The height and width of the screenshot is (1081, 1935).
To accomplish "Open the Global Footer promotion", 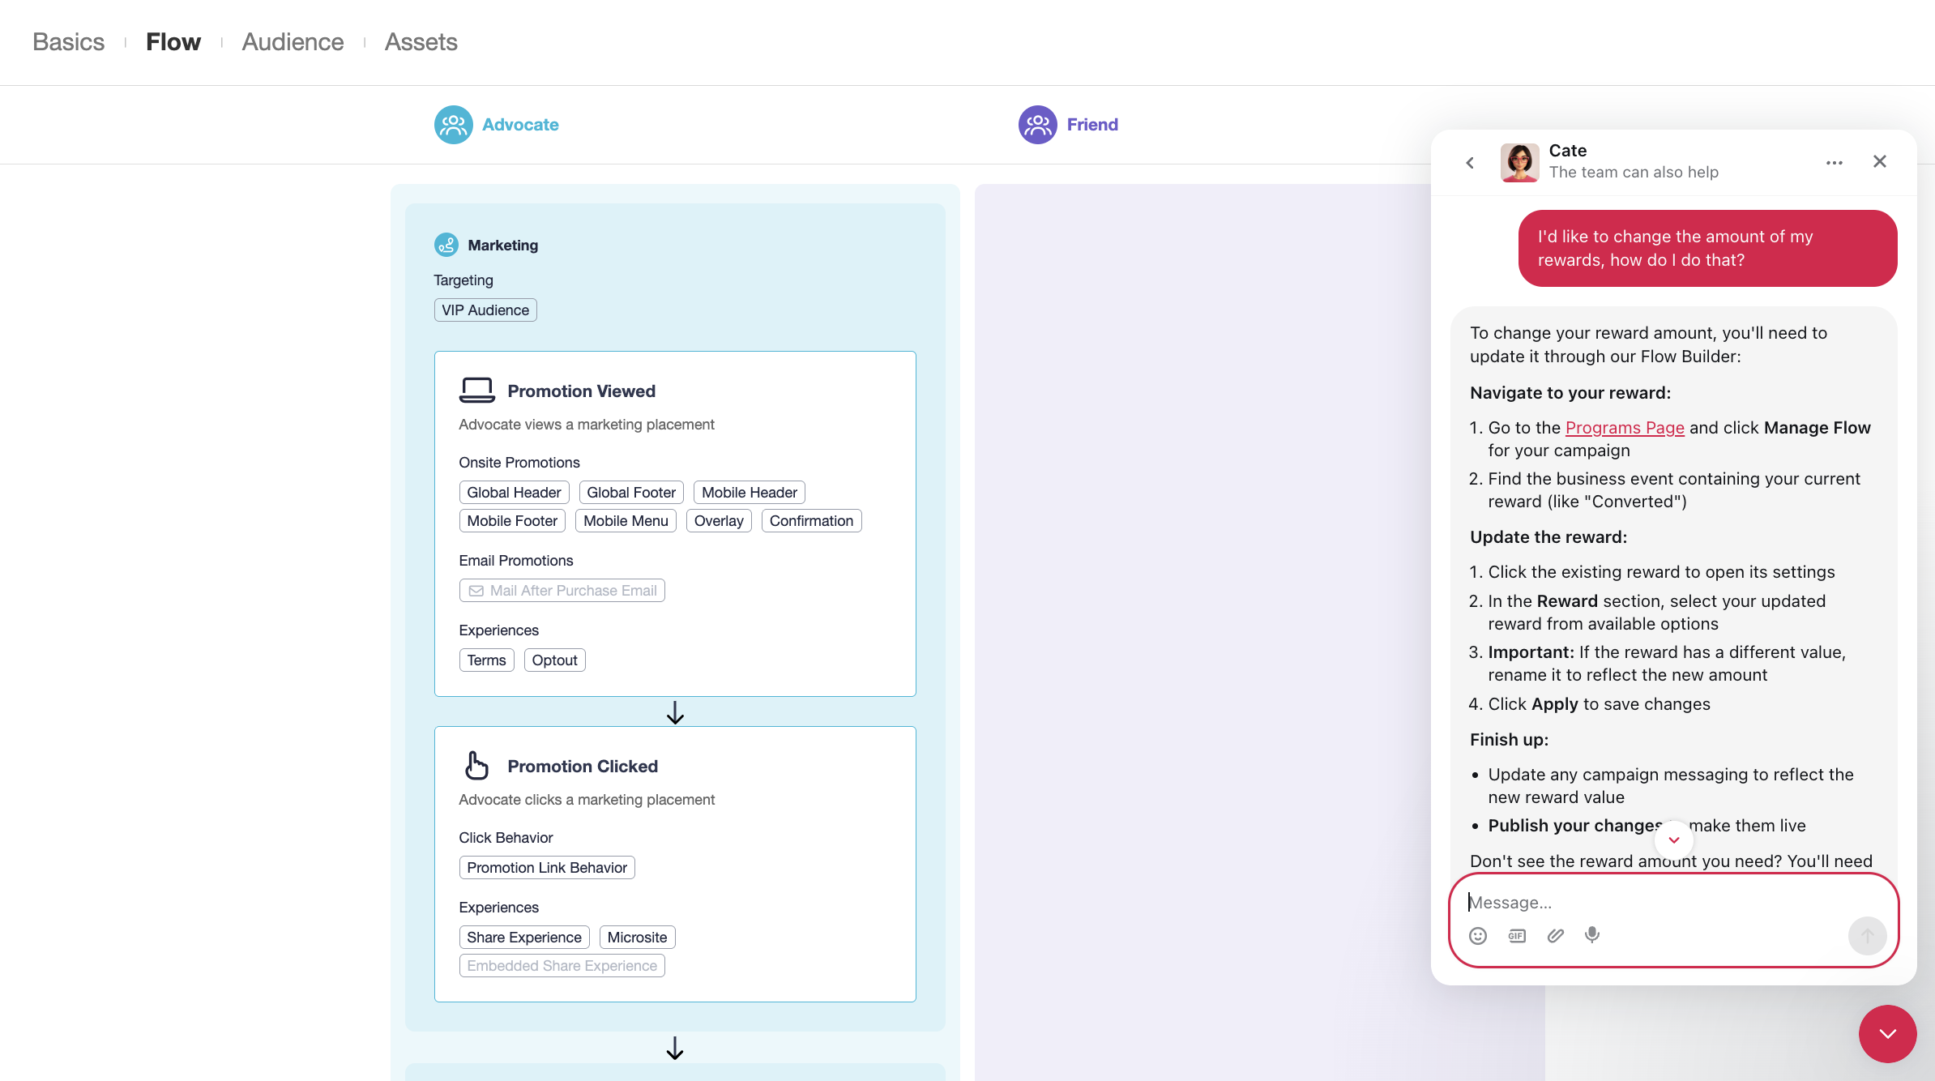I will point(631,493).
